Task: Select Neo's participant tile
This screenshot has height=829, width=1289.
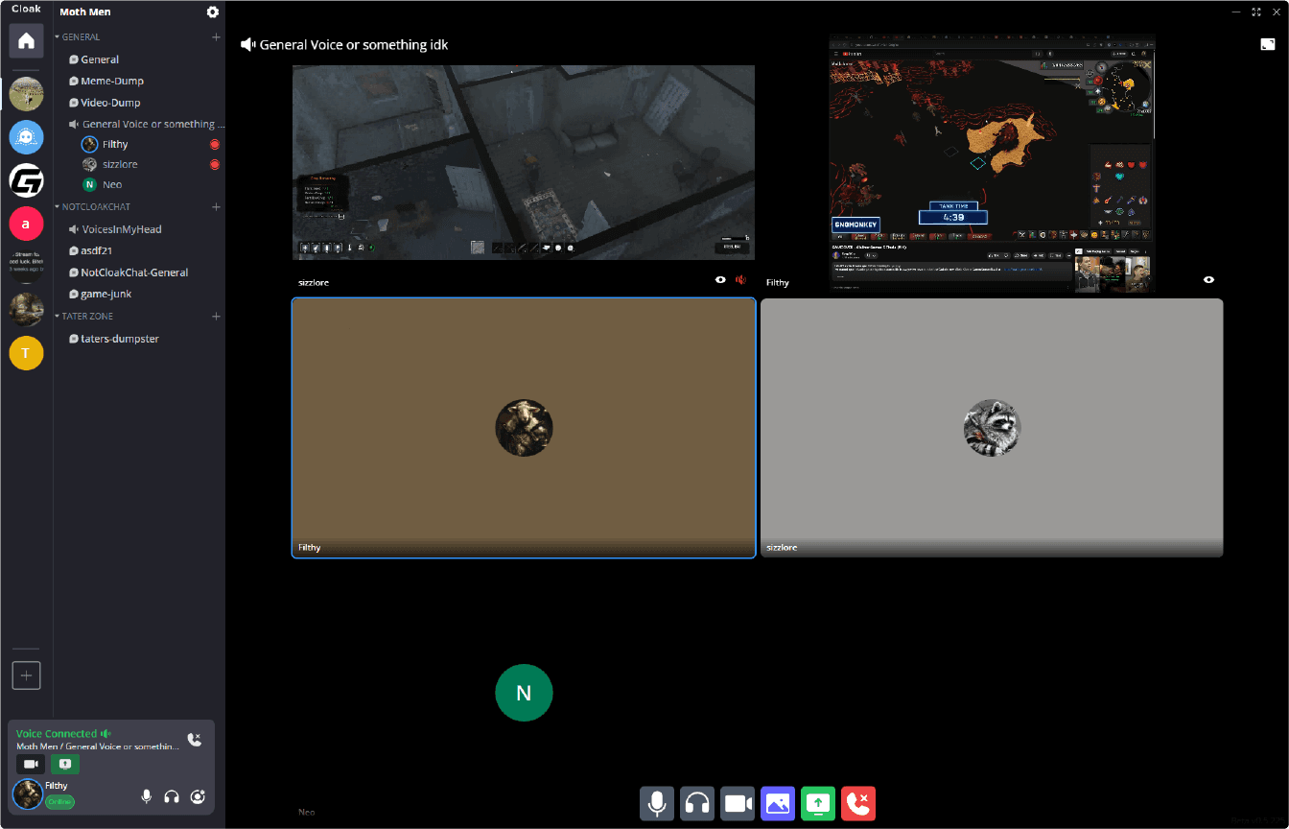Action: pos(524,692)
